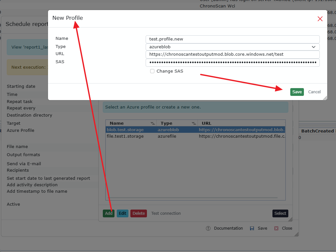
Task: Click the Azure profile panel resize grip
Action: pyautogui.click(x=290, y=220)
